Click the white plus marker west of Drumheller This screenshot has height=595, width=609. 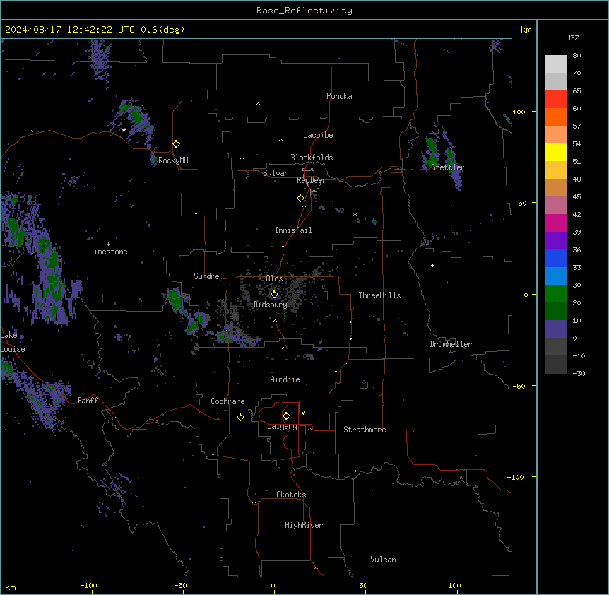pyautogui.click(x=432, y=265)
